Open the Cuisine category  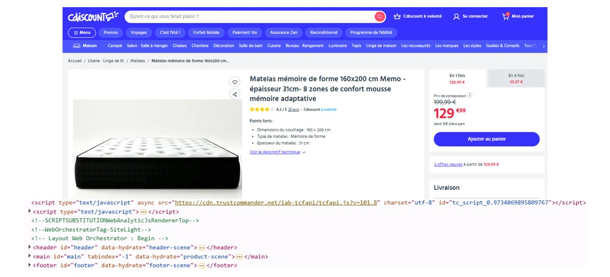coord(274,46)
